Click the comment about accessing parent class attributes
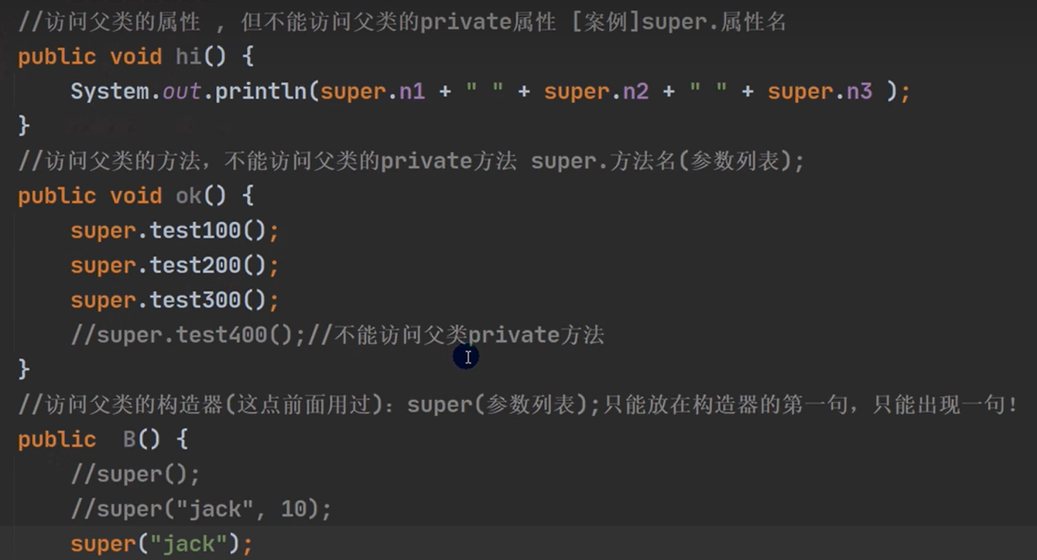 pyautogui.click(x=310, y=21)
